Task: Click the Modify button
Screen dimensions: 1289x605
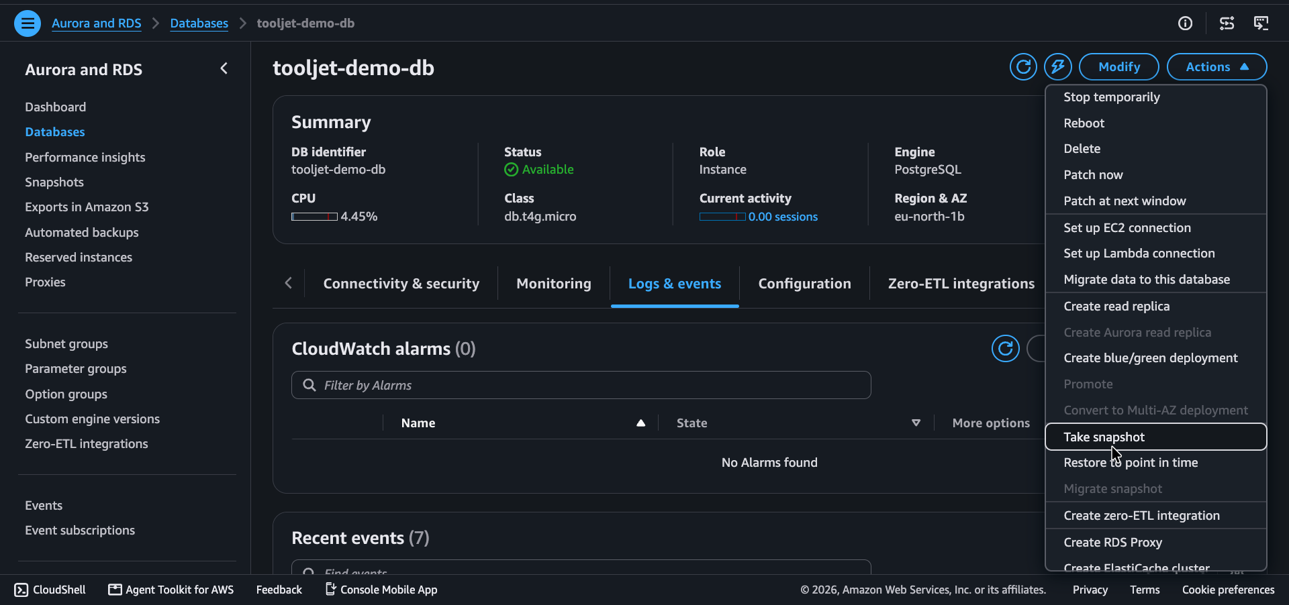Action: point(1119,66)
